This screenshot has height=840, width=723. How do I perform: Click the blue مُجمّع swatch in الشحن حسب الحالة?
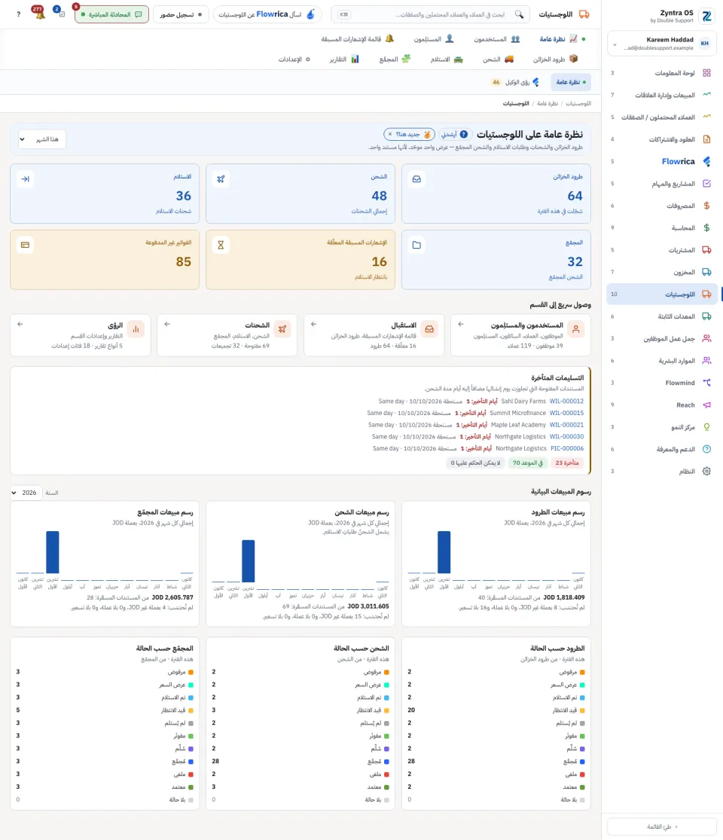click(x=386, y=761)
